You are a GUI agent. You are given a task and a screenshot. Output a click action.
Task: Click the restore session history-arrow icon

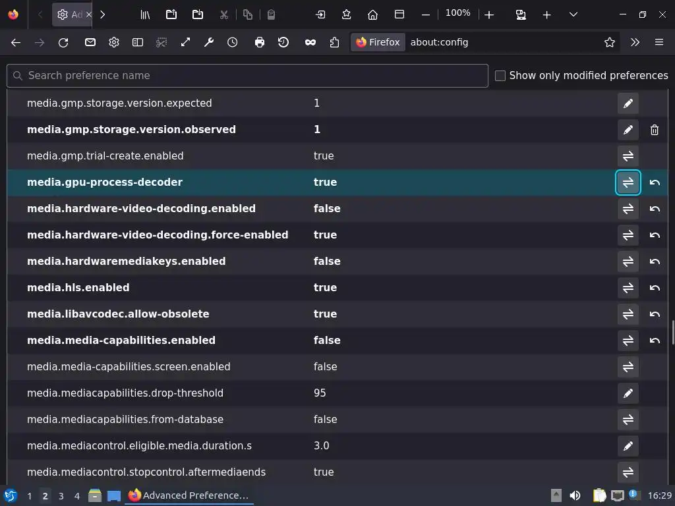coord(283,42)
